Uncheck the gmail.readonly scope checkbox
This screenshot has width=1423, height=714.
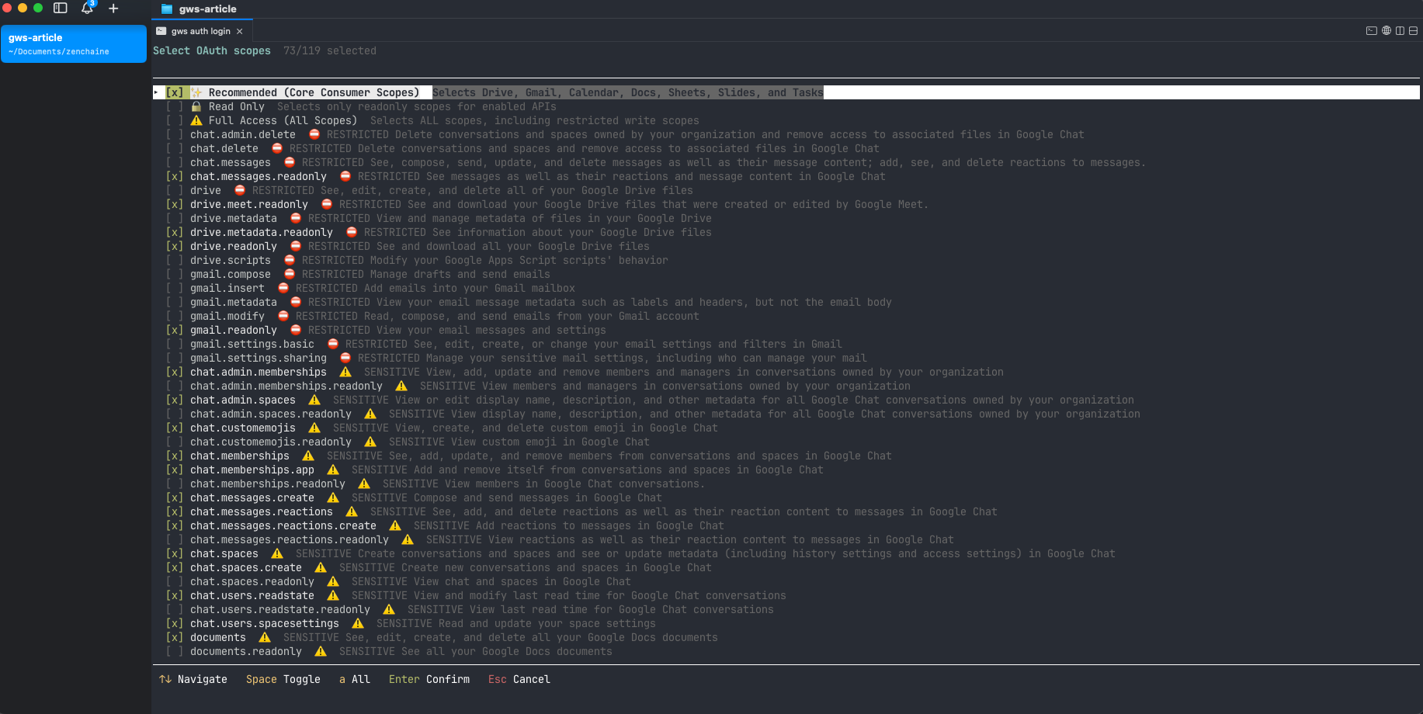coord(175,331)
